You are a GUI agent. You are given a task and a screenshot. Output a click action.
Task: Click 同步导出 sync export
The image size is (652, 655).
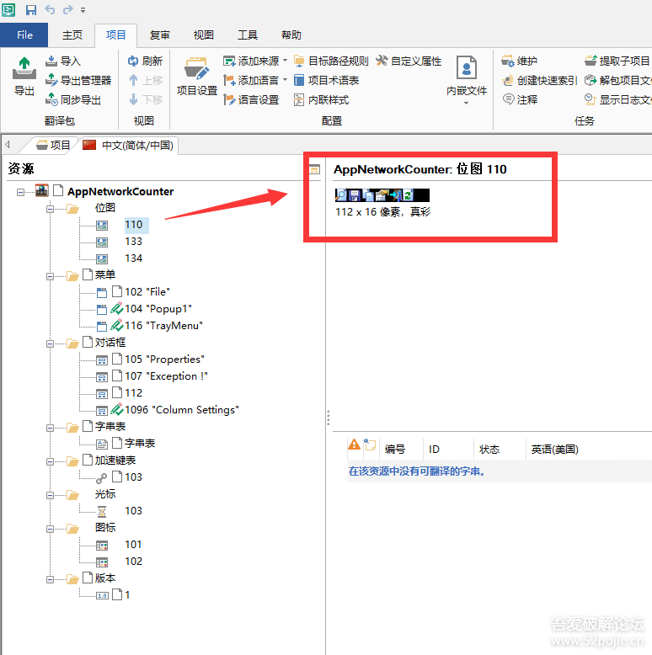73,100
